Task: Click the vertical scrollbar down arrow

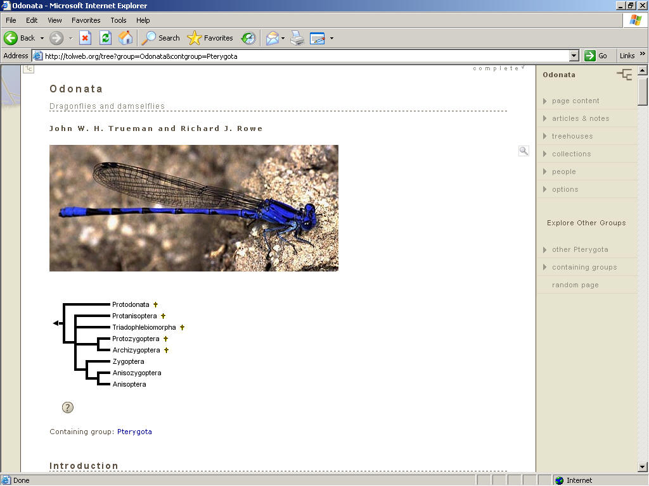Action: tap(643, 467)
